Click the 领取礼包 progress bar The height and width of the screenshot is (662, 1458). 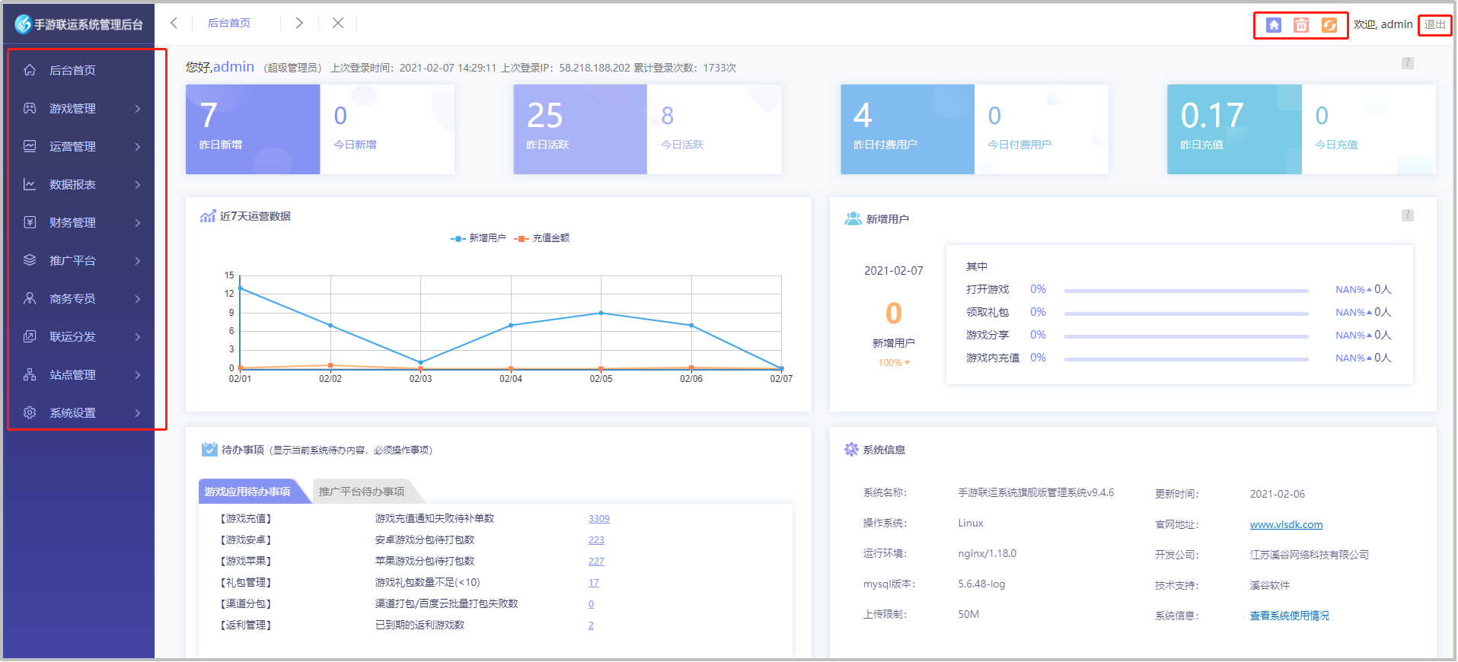pyautogui.click(x=1186, y=313)
